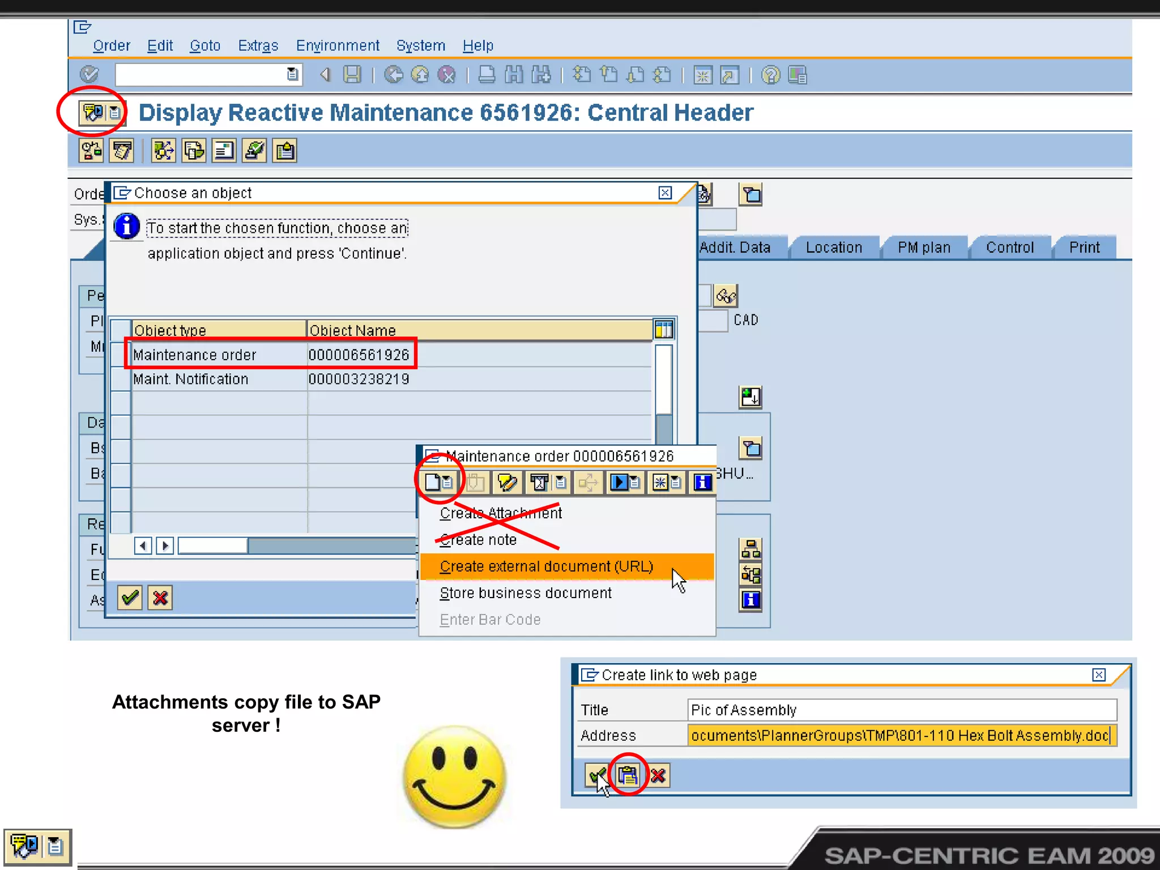
Task: Choose Create external document (URL)
Action: point(567,566)
